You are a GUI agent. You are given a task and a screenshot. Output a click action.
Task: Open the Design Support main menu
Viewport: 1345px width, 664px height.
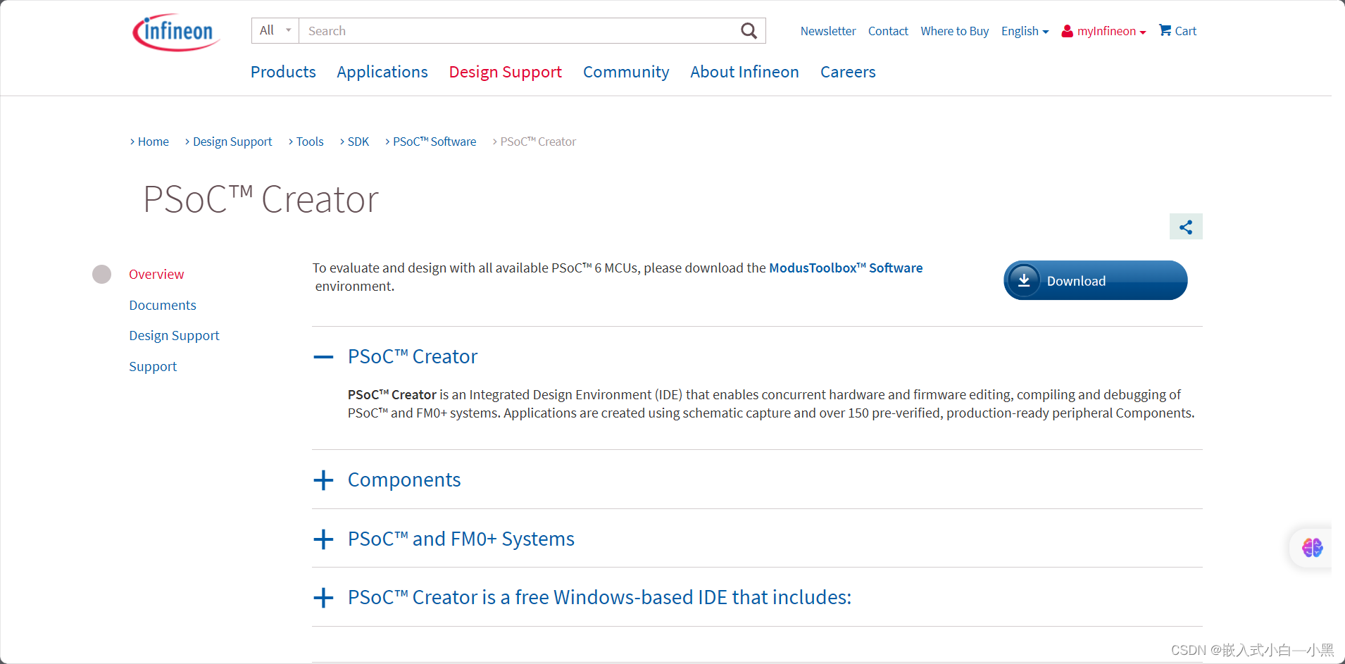point(506,72)
